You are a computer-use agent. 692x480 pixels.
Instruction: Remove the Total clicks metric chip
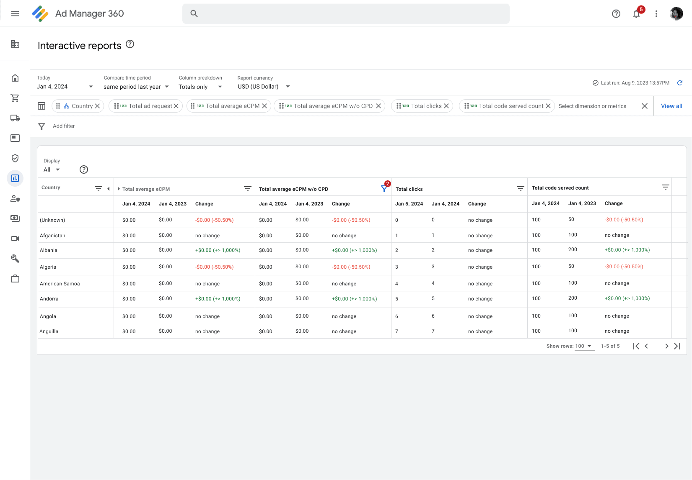pos(446,106)
